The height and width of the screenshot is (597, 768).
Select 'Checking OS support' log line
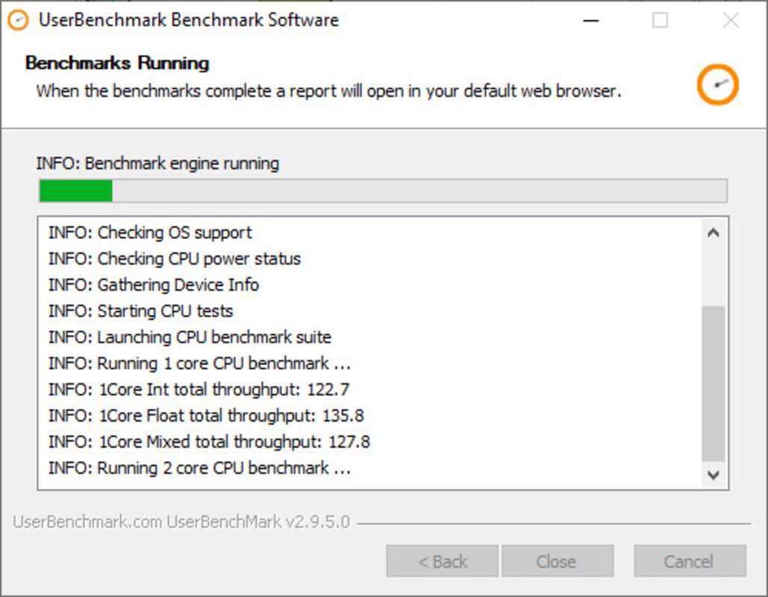point(150,233)
